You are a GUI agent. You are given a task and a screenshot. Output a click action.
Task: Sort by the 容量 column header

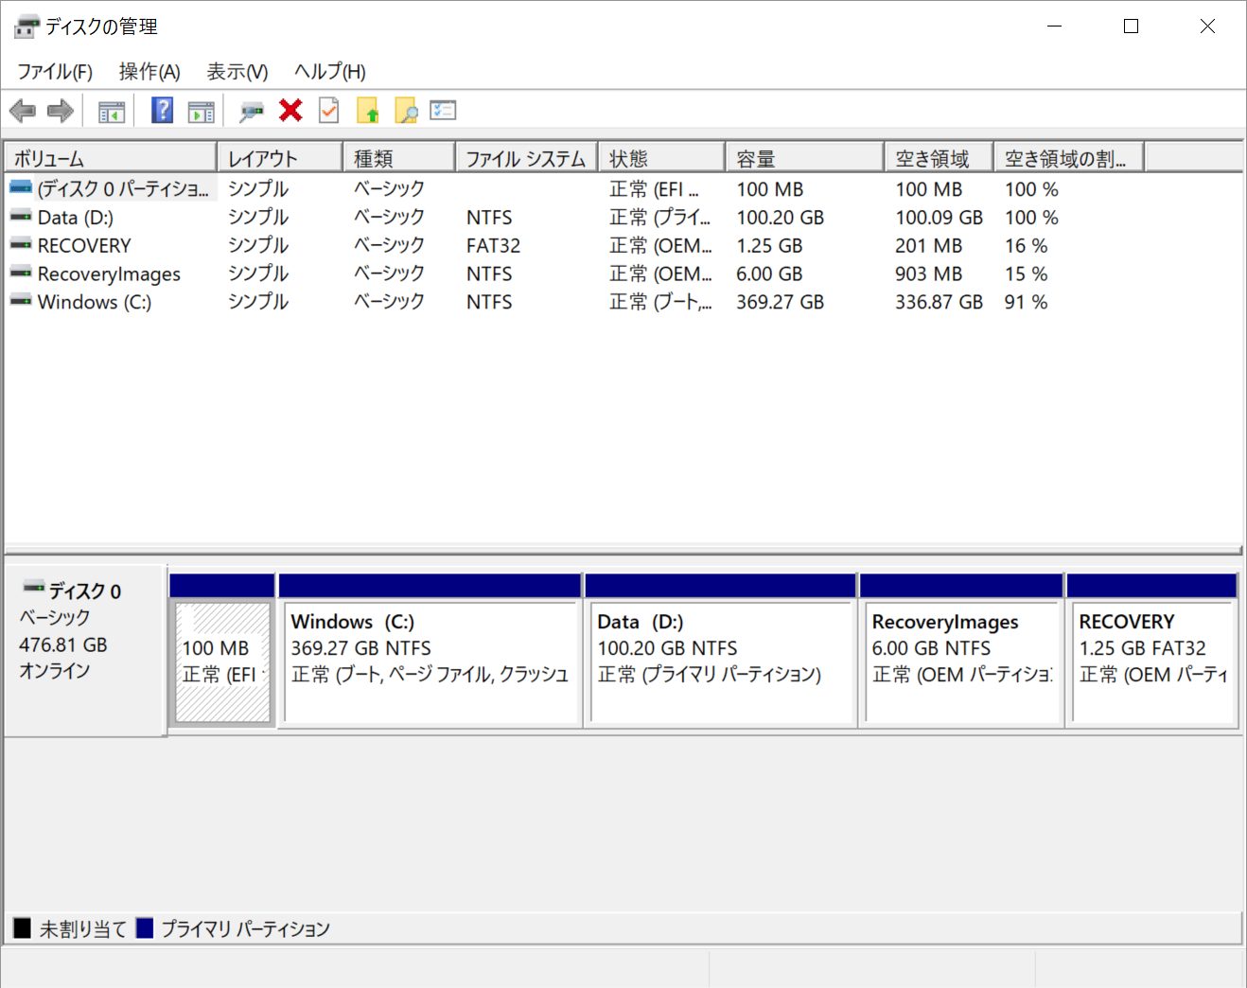coord(805,158)
